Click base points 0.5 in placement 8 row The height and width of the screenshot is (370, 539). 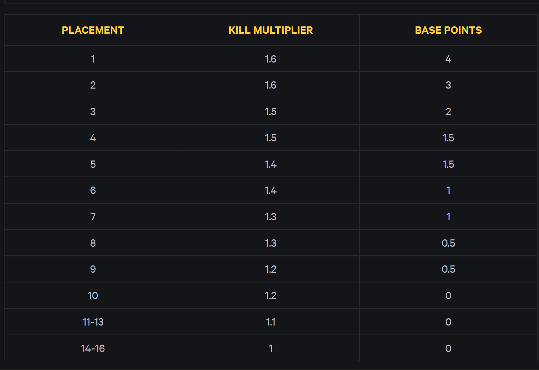448,243
